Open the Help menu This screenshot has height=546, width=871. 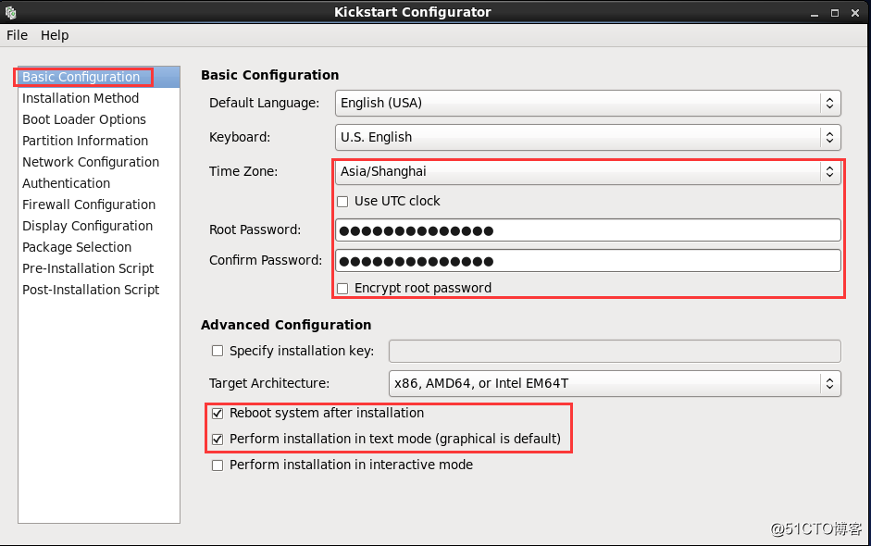55,35
